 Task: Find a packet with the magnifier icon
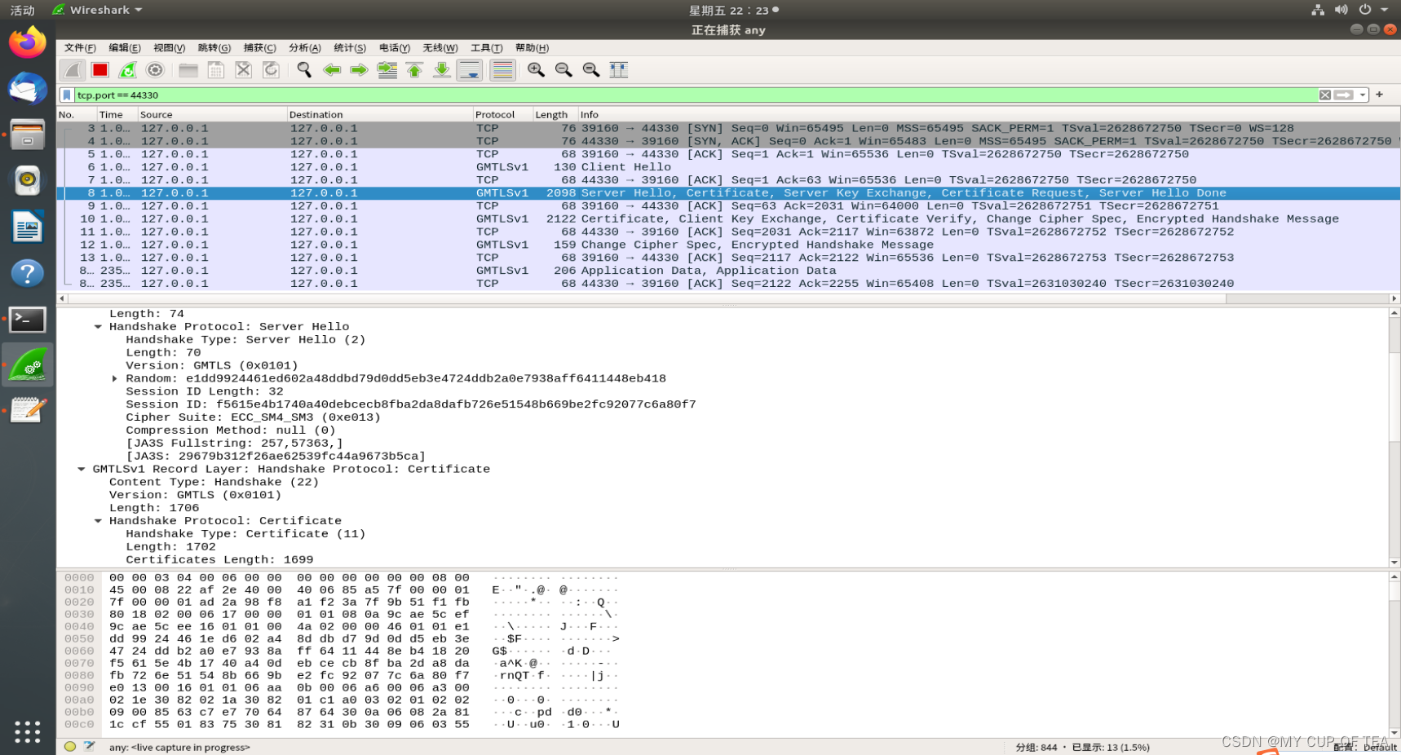pos(304,70)
